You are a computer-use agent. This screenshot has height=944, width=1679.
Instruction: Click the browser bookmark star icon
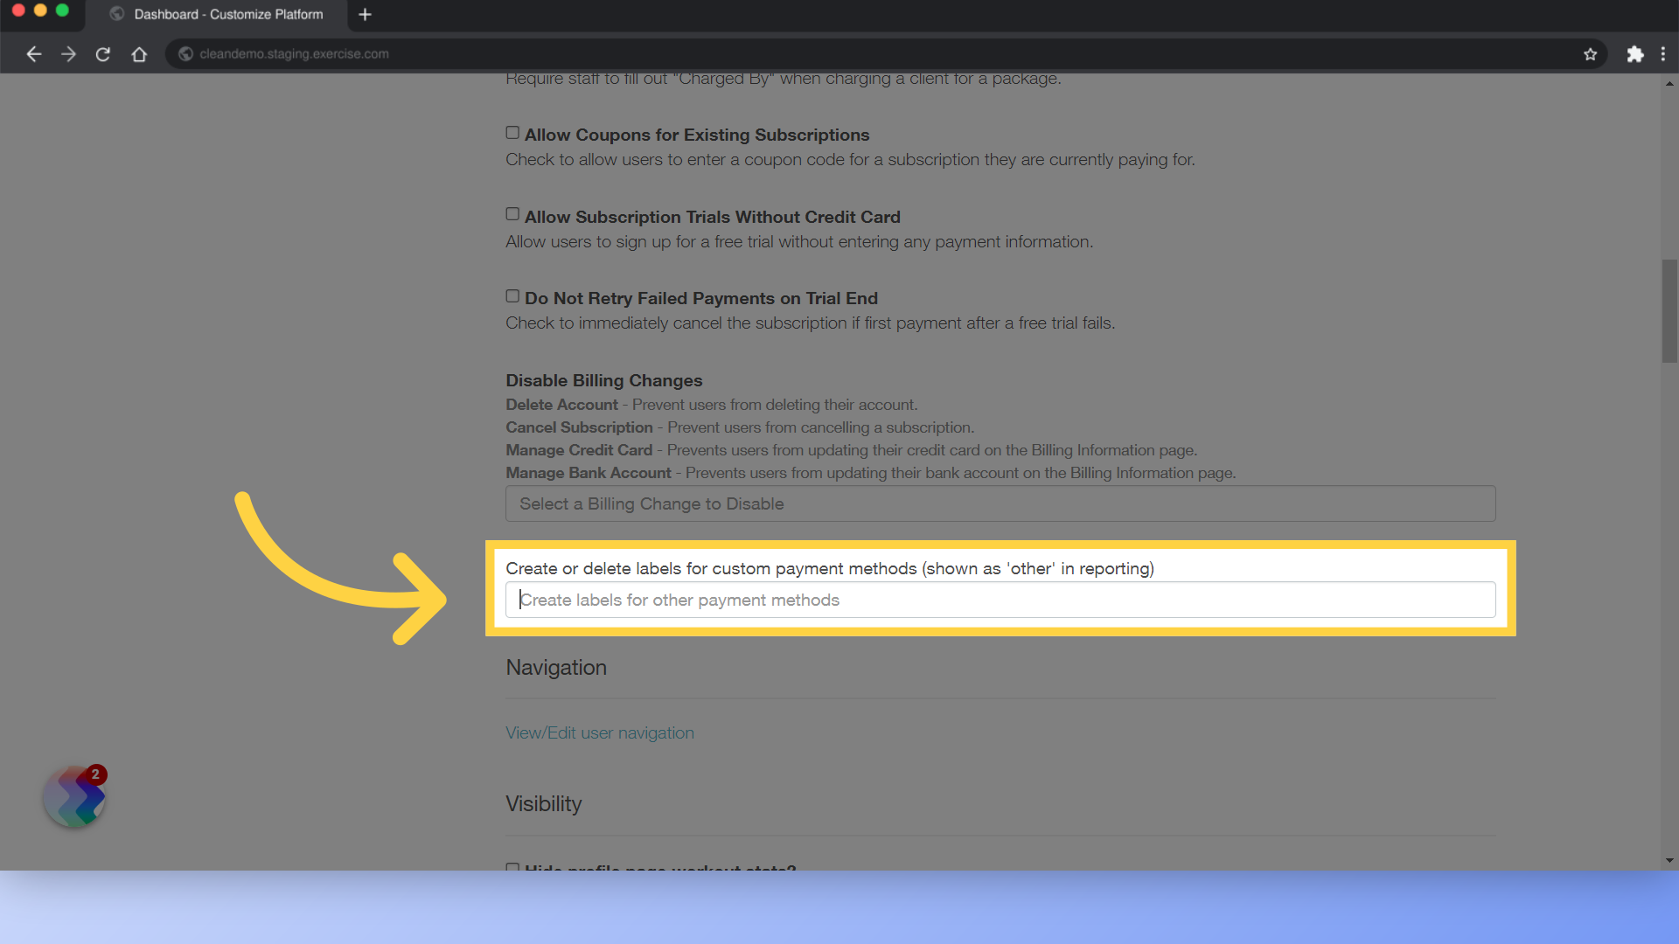[1590, 53]
